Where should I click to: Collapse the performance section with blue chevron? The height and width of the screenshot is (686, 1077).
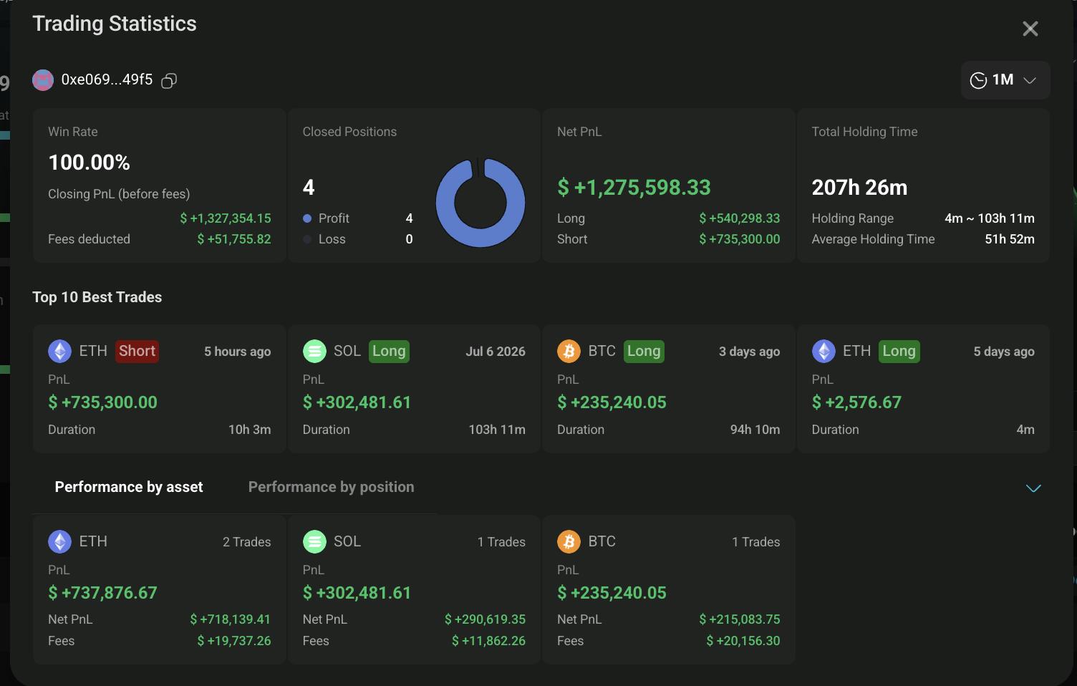[x=1033, y=488]
